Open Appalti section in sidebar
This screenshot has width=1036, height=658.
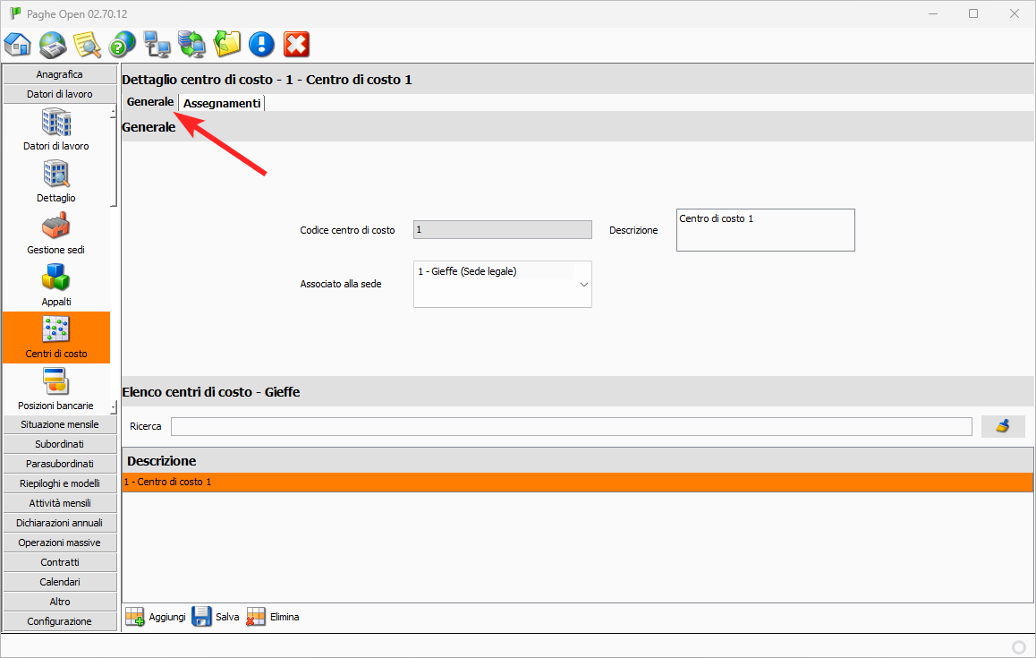(x=56, y=286)
